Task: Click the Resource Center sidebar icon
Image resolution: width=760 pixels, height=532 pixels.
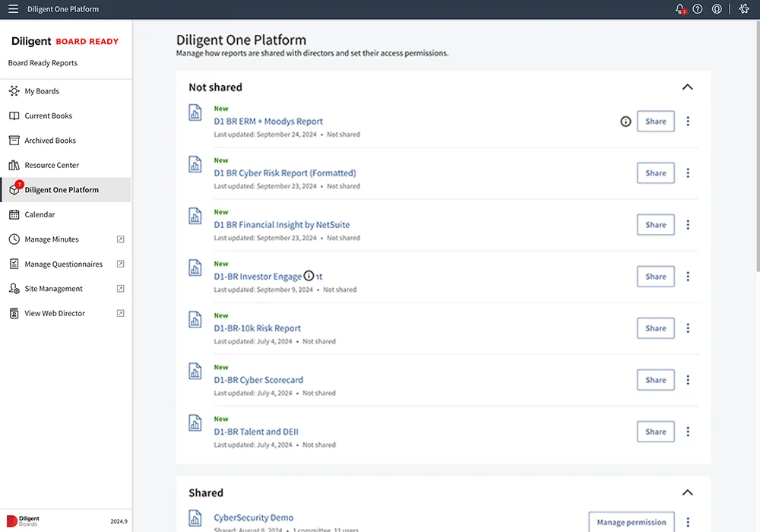Action: 13,165
